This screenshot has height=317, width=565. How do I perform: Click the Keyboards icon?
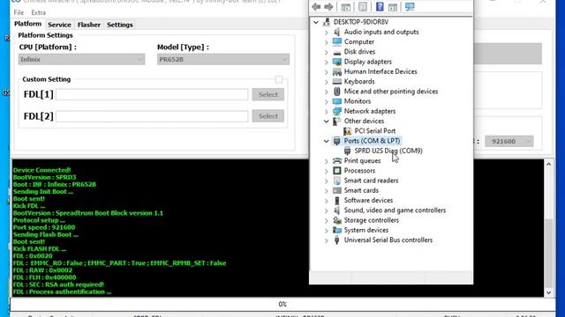point(337,82)
